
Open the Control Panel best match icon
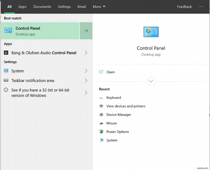[8, 30]
